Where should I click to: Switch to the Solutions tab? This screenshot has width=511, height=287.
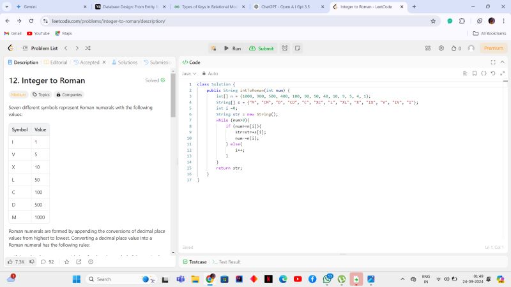point(125,63)
